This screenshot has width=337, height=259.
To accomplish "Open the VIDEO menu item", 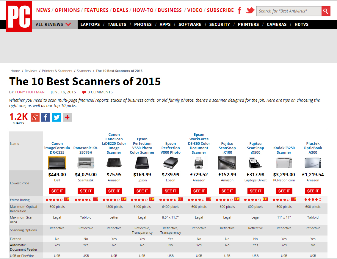I will pos(195,10).
